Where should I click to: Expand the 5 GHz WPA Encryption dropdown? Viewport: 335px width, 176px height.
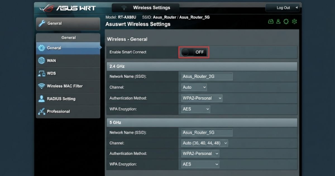(x=200, y=164)
